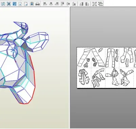Click the blue layout panels icon
136x129 pixels.
tap(15, 4)
